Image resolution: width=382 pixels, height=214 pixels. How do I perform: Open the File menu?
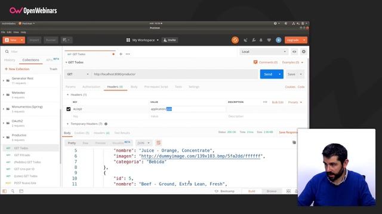(3, 32)
